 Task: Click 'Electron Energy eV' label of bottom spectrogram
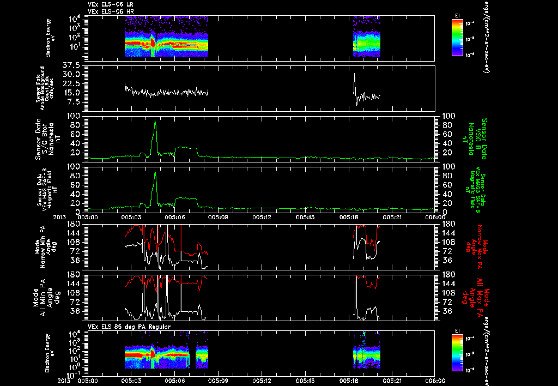(x=50, y=353)
